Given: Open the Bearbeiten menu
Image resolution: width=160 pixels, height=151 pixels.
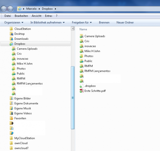Looking at the screenshot, I should click(21, 16).
